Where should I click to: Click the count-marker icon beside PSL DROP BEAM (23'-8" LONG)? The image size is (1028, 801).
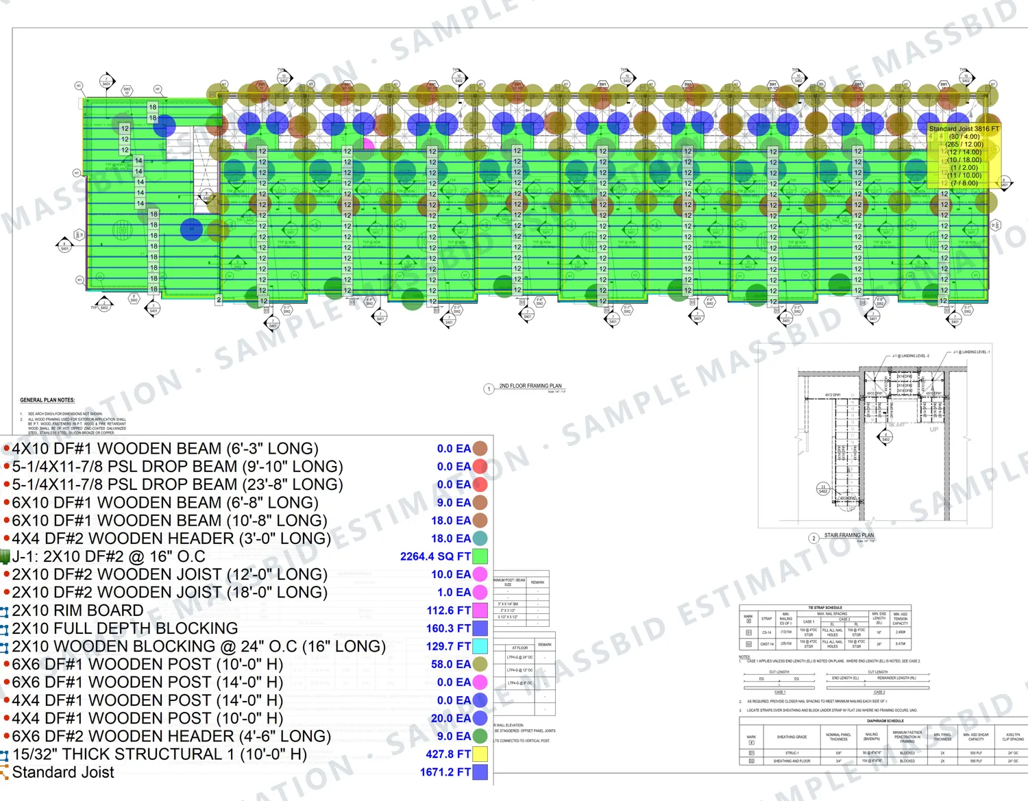6,484
